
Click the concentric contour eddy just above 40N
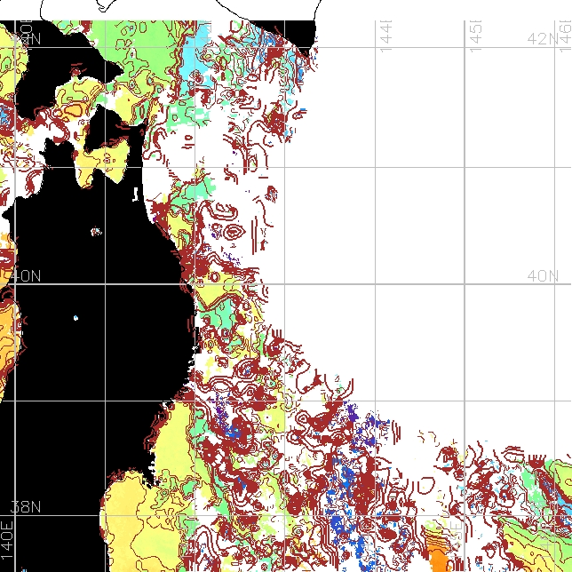click(234, 233)
